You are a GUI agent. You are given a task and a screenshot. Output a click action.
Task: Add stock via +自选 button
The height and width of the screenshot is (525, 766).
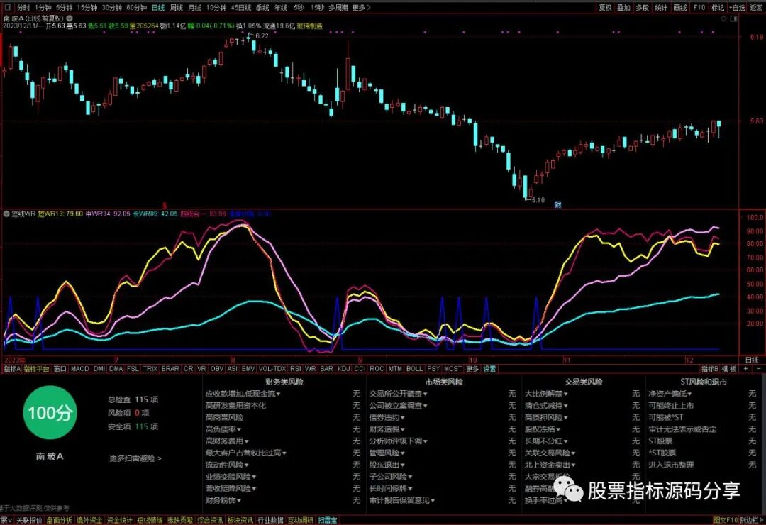click(x=737, y=8)
